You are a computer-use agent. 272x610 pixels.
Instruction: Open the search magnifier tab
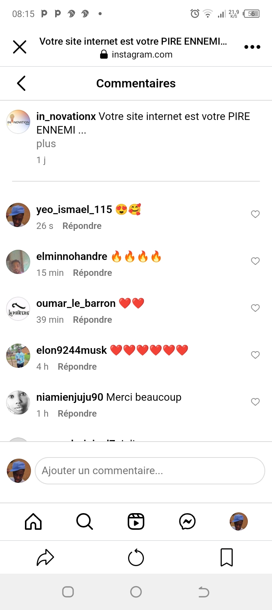85,521
